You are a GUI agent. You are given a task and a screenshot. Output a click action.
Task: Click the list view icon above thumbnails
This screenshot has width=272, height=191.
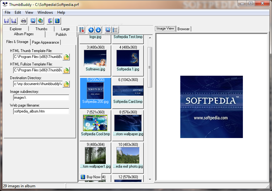(x=115, y=30)
